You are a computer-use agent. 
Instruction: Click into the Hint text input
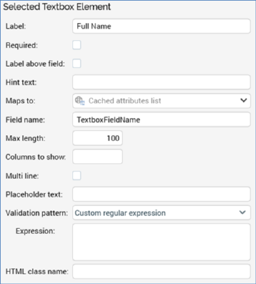(161, 82)
